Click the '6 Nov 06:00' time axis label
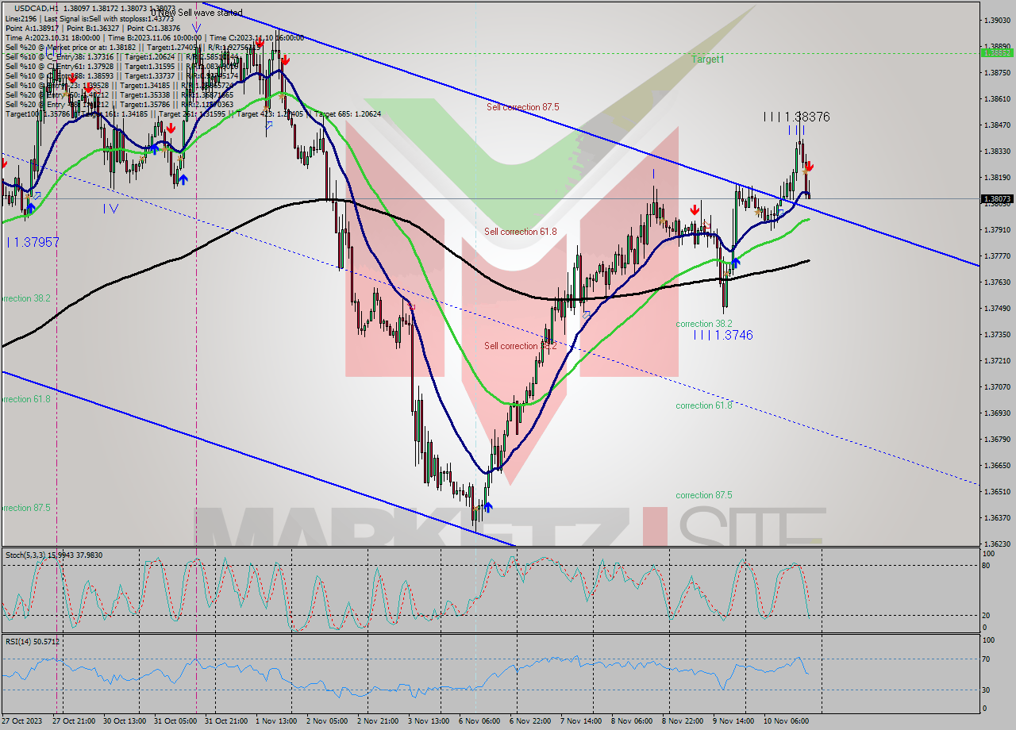1016x730 pixels. point(480,721)
